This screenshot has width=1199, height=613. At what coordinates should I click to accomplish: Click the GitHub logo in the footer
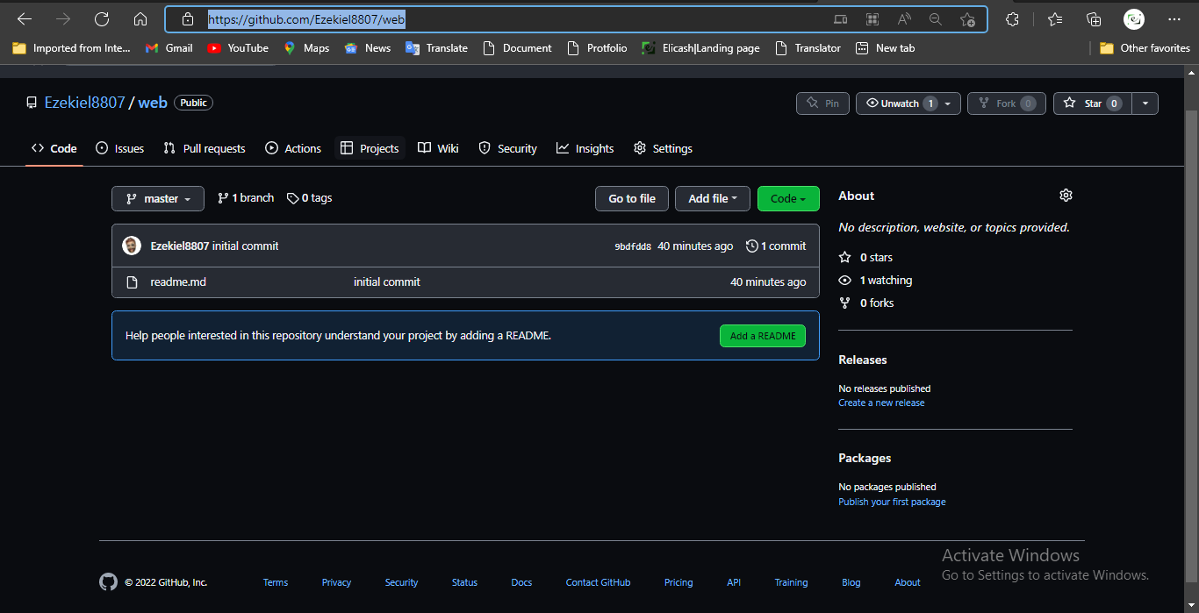108,582
